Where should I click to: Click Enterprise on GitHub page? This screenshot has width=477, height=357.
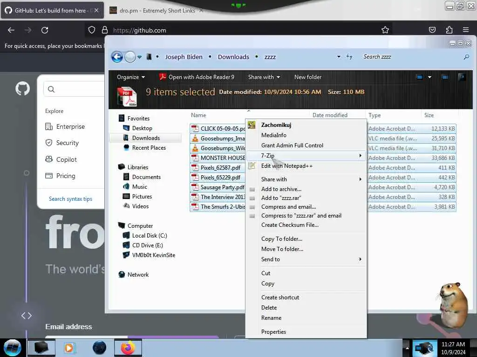coord(65,126)
